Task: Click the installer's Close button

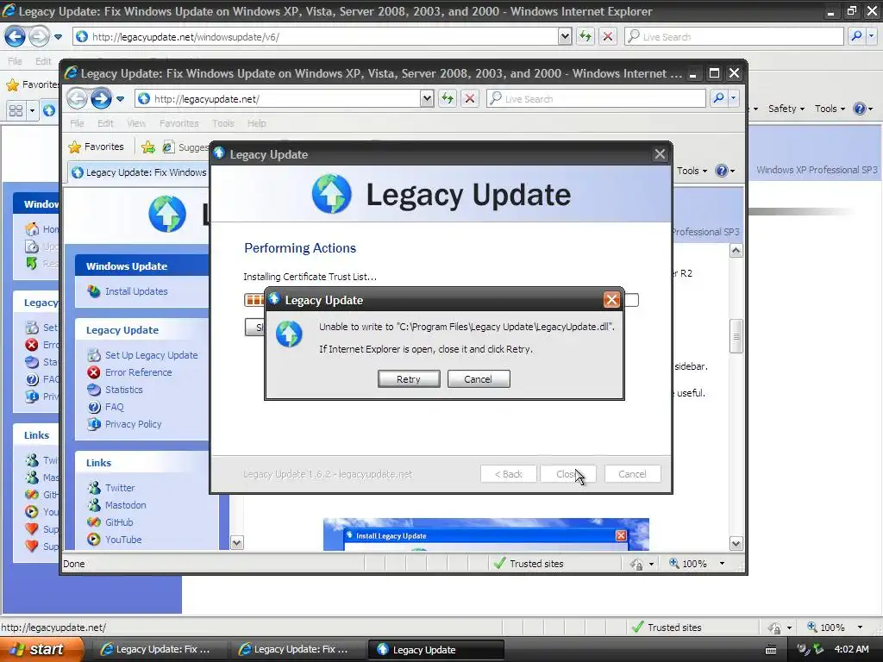Action: (567, 474)
